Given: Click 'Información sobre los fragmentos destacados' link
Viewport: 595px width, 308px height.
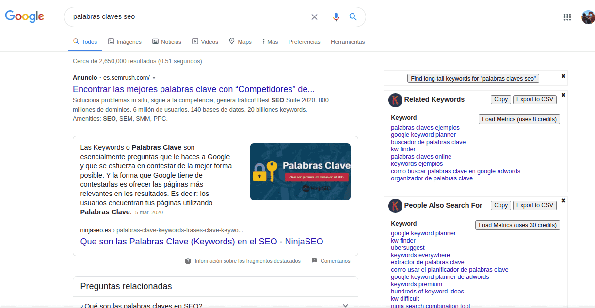Looking at the screenshot, I should tap(247, 261).
